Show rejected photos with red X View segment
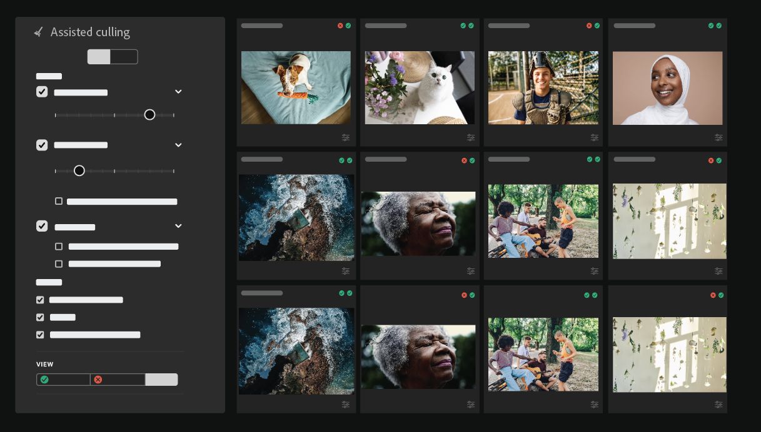Image resolution: width=761 pixels, height=432 pixels. point(118,380)
